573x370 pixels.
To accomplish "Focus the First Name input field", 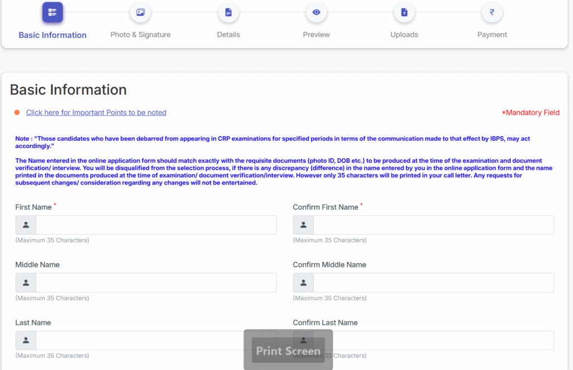I will coord(156,225).
